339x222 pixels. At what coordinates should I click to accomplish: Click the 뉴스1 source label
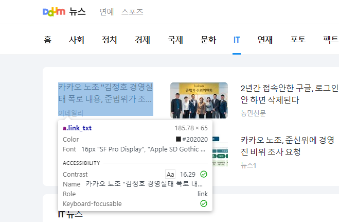pos(248,165)
